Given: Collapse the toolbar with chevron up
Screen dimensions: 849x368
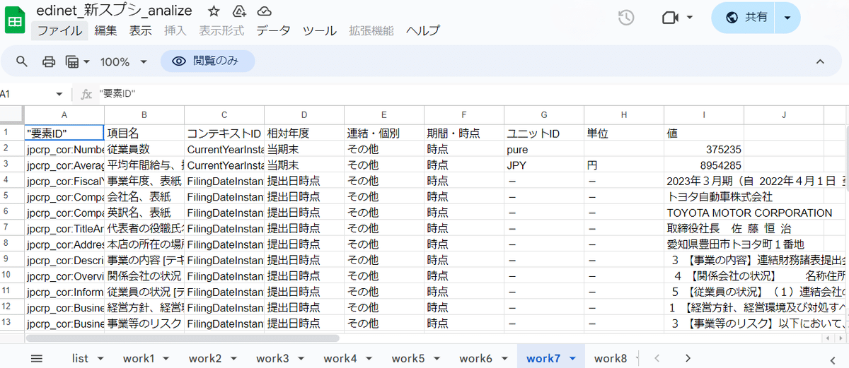Looking at the screenshot, I should click(820, 61).
